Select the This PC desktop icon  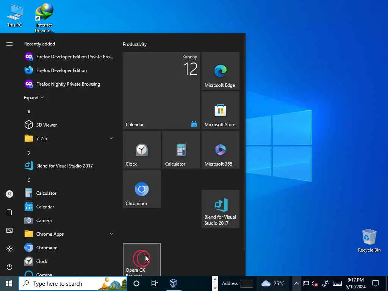[x=15, y=16]
